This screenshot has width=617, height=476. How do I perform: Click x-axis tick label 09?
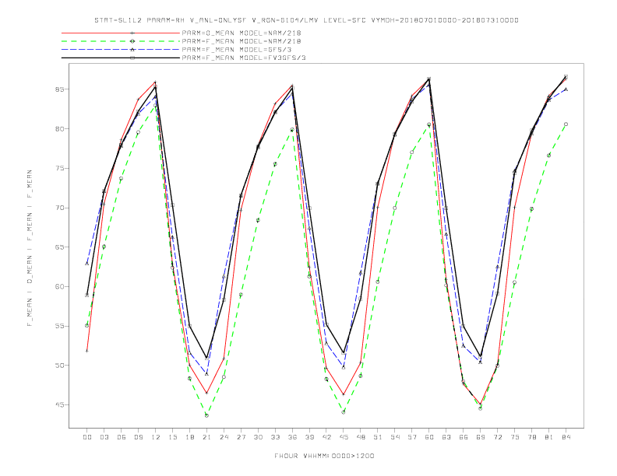[x=138, y=437]
